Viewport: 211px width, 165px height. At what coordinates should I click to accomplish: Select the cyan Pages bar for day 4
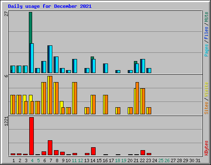(32, 58)
